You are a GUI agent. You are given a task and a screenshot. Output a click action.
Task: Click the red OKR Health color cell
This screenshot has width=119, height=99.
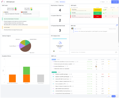pos(98,17)
